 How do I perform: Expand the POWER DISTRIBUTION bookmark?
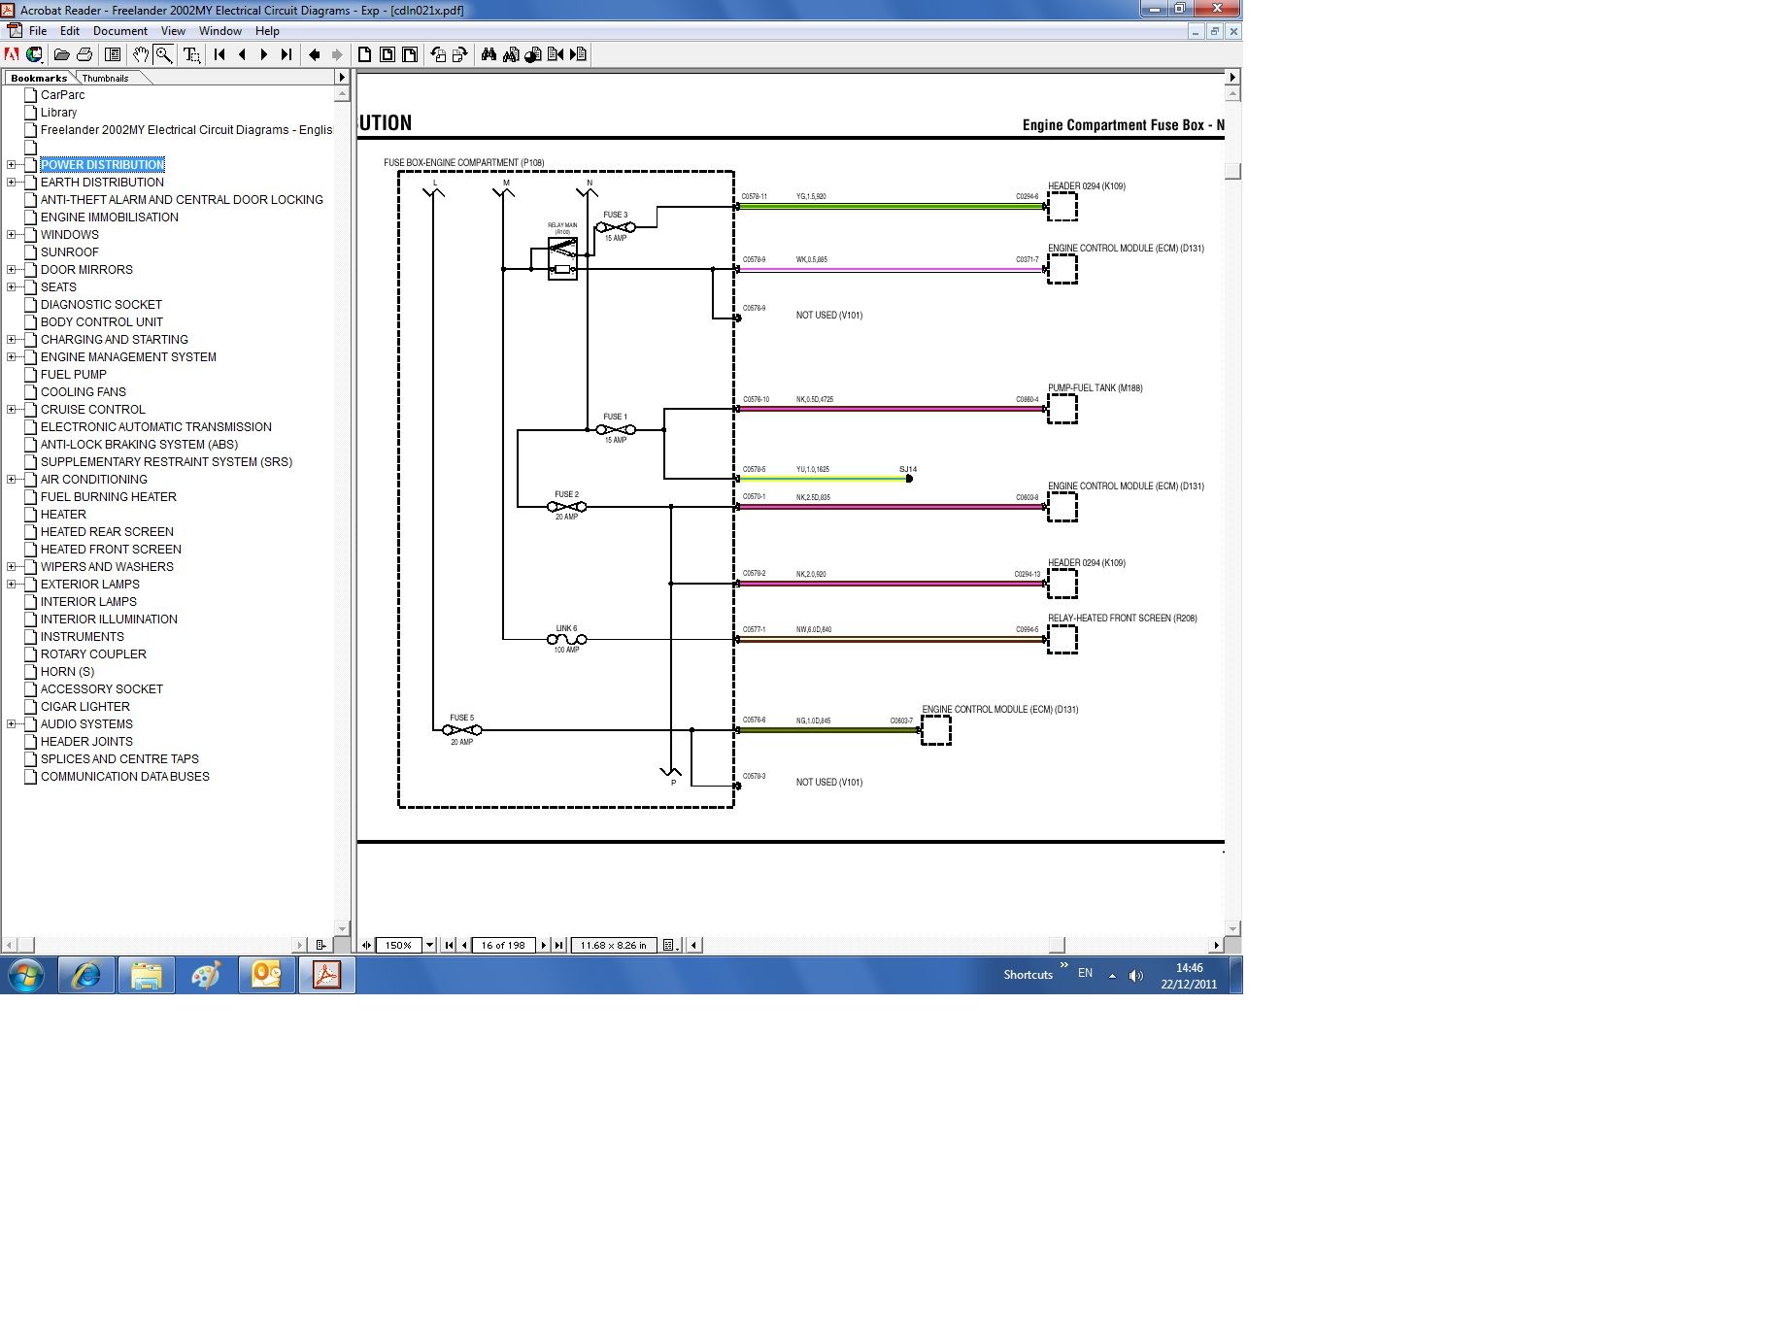click(11, 165)
